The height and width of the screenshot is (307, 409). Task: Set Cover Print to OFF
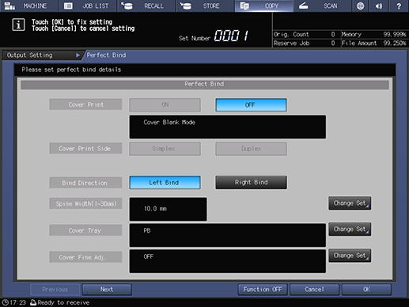(x=251, y=105)
